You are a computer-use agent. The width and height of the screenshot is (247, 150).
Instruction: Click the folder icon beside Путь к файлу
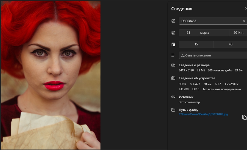tap(173, 110)
